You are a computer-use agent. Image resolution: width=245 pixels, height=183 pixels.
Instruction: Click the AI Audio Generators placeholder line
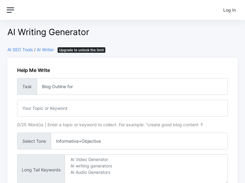90,172
